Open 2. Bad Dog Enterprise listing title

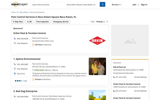tap(25, 91)
